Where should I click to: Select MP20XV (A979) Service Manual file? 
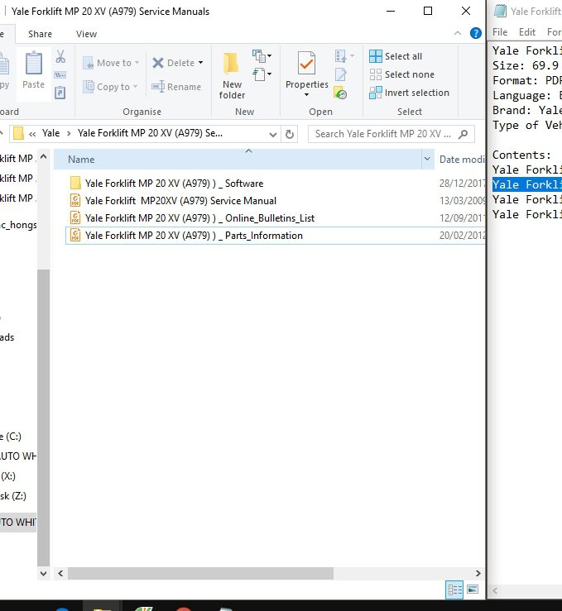(x=276, y=201)
